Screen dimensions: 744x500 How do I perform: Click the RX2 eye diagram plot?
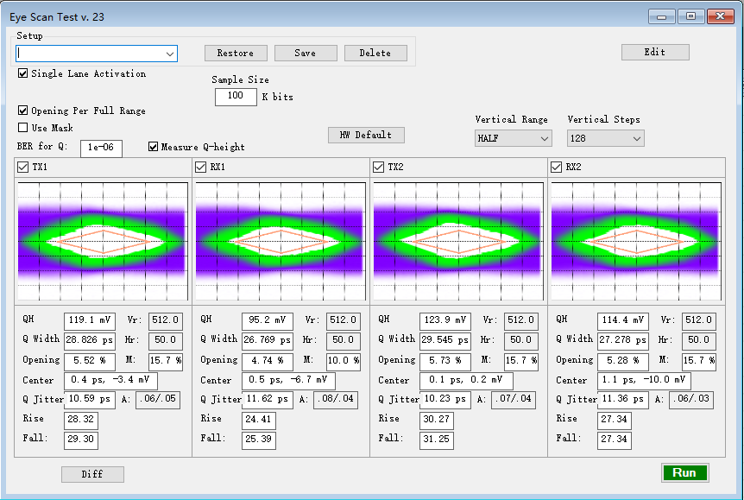(x=636, y=241)
